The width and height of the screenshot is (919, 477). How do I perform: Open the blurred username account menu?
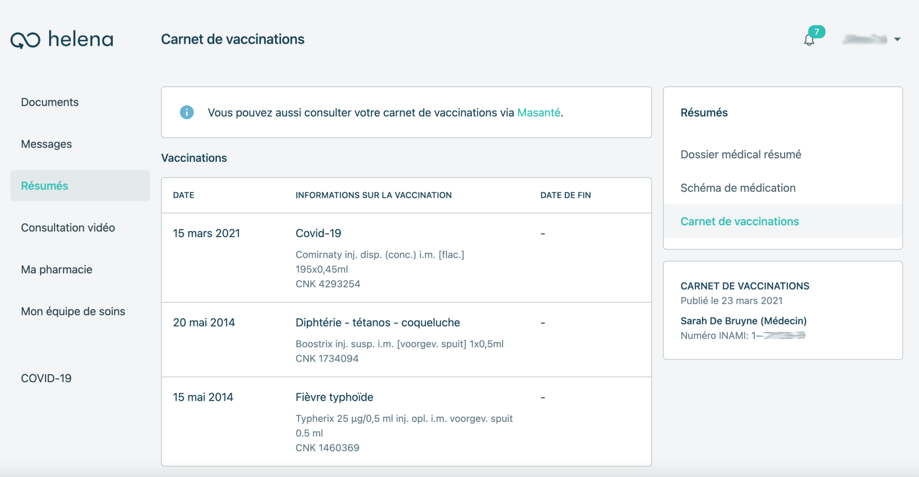point(865,39)
